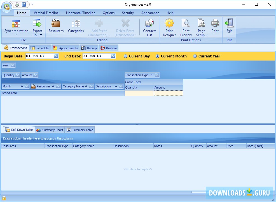This screenshot has height=202, width=276.
Task: Open the Security ribbon tab
Action: (128, 13)
